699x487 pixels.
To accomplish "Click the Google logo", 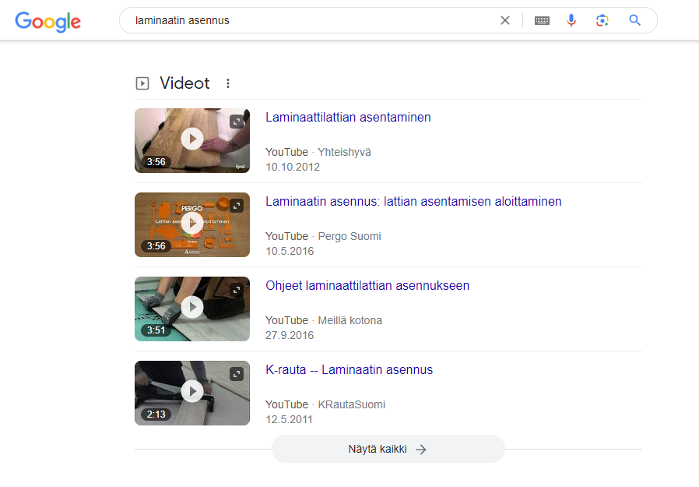I will click(x=47, y=22).
